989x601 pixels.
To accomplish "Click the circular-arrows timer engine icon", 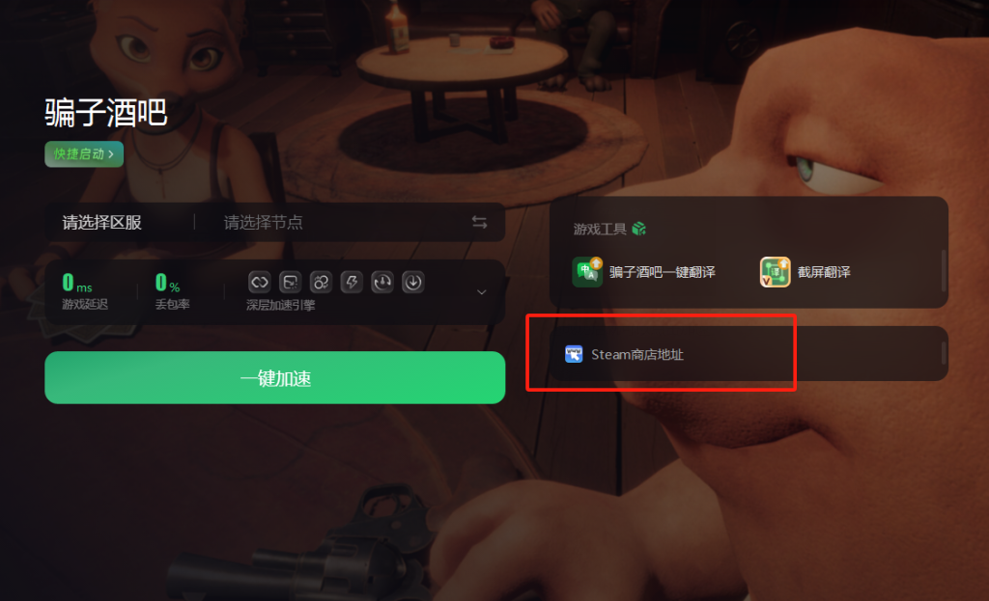I will pyautogui.click(x=382, y=283).
